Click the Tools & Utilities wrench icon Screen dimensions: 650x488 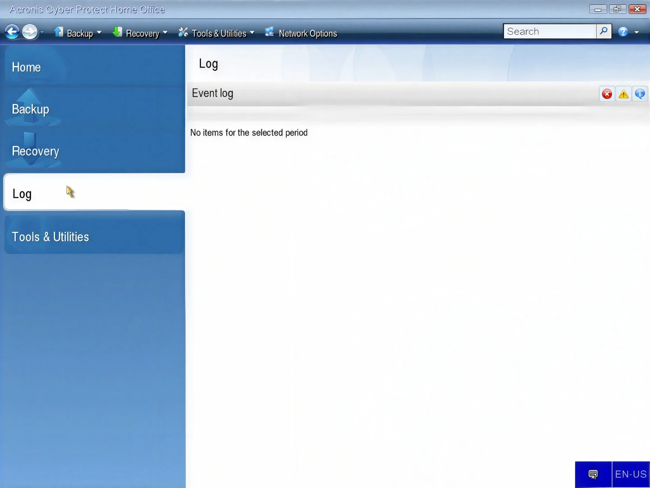coord(183,32)
